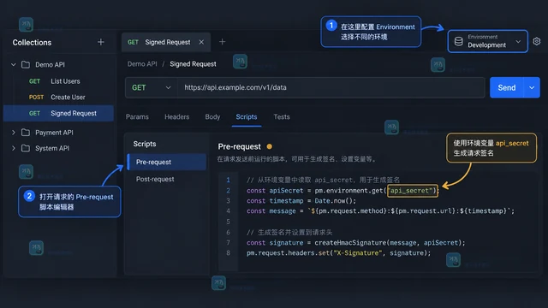
Task: Open the Send button options arrow
Action: point(532,87)
